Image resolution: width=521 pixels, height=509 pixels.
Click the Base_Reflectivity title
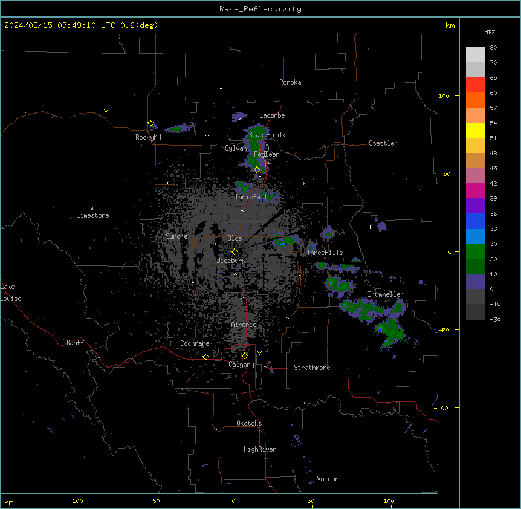pos(260,9)
